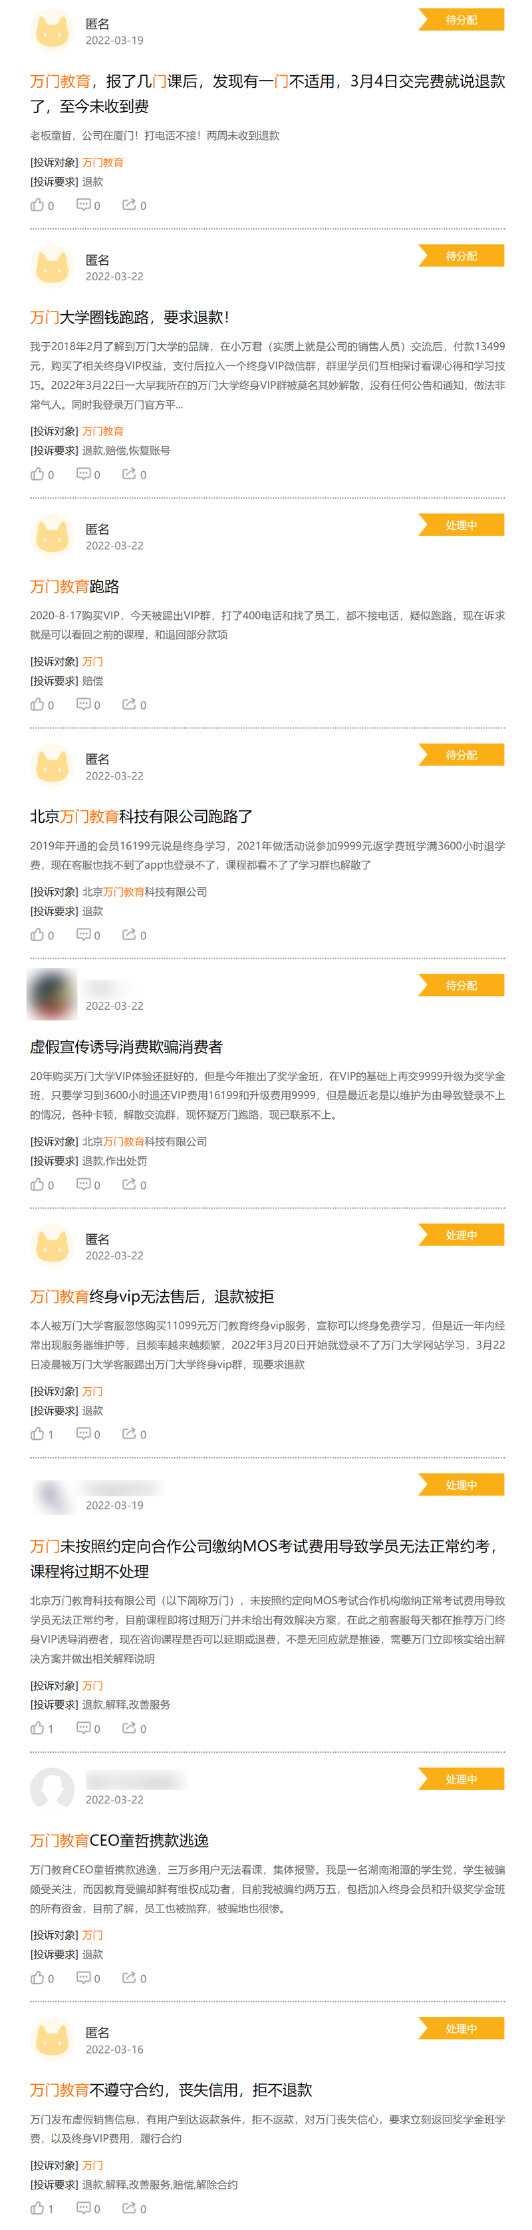This screenshot has height=2230, width=532.
Task: Open complaint title 万门教育不遵守合约，丧失信用
Action: [172, 2090]
